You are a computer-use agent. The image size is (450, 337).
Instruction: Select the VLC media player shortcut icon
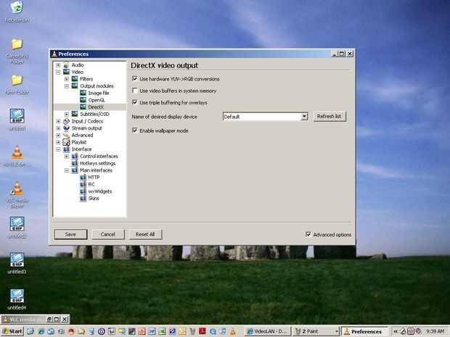pyautogui.click(x=17, y=188)
